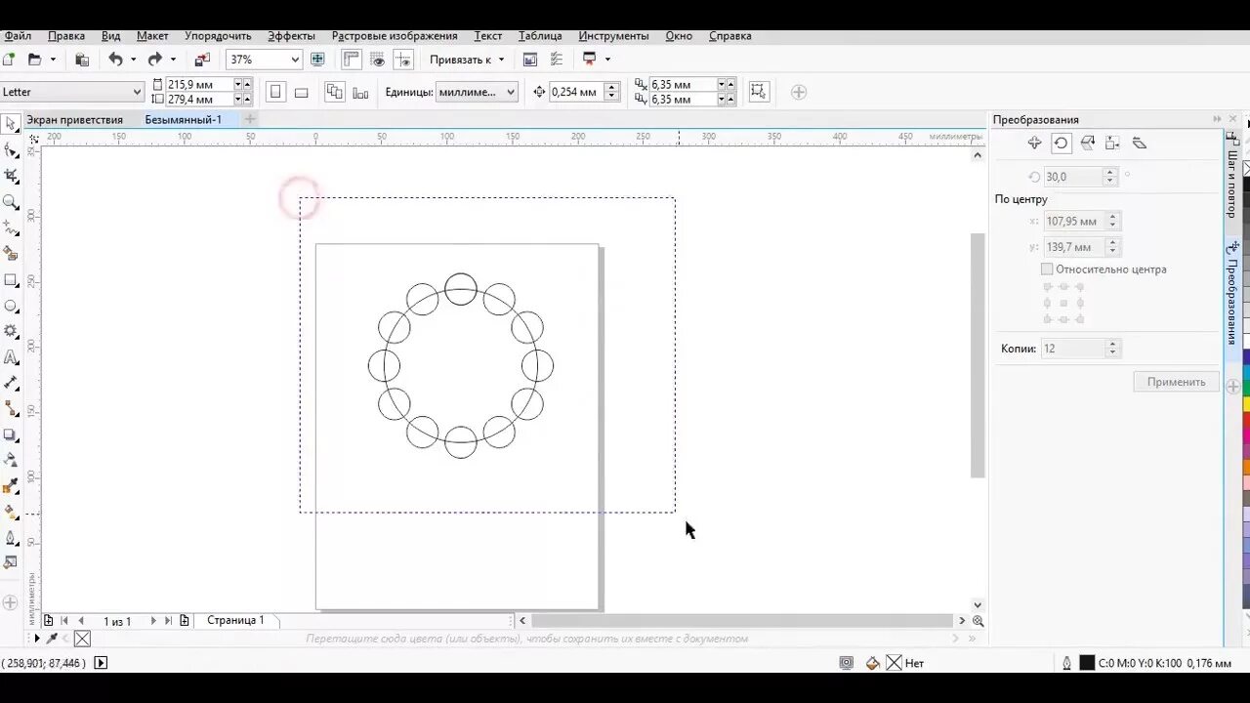Toggle all-pages layout button
Screen dimensions: 1250x703
tap(335, 92)
